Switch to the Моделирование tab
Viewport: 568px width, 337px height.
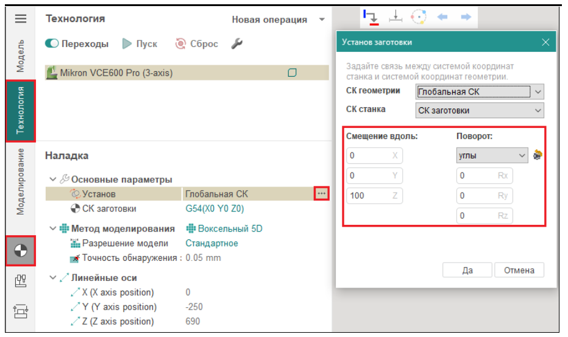(x=21, y=181)
